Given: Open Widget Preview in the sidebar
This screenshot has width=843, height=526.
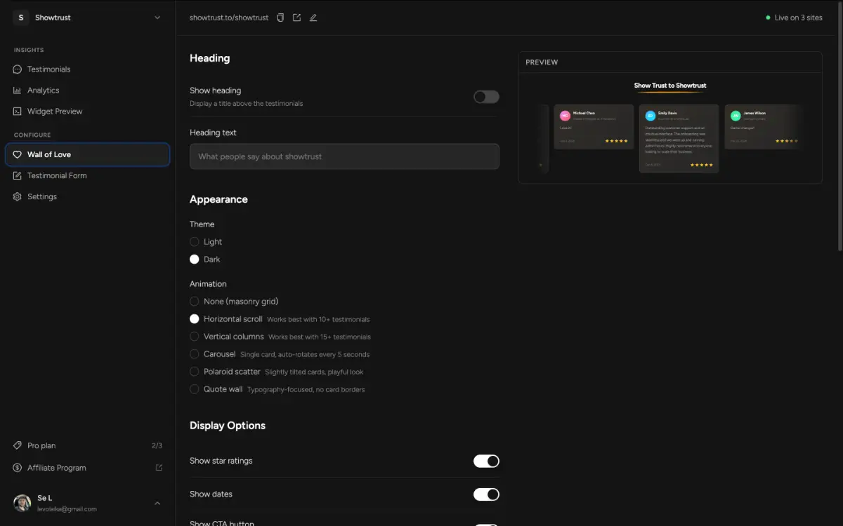Looking at the screenshot, I should click(x=88, y=112).
